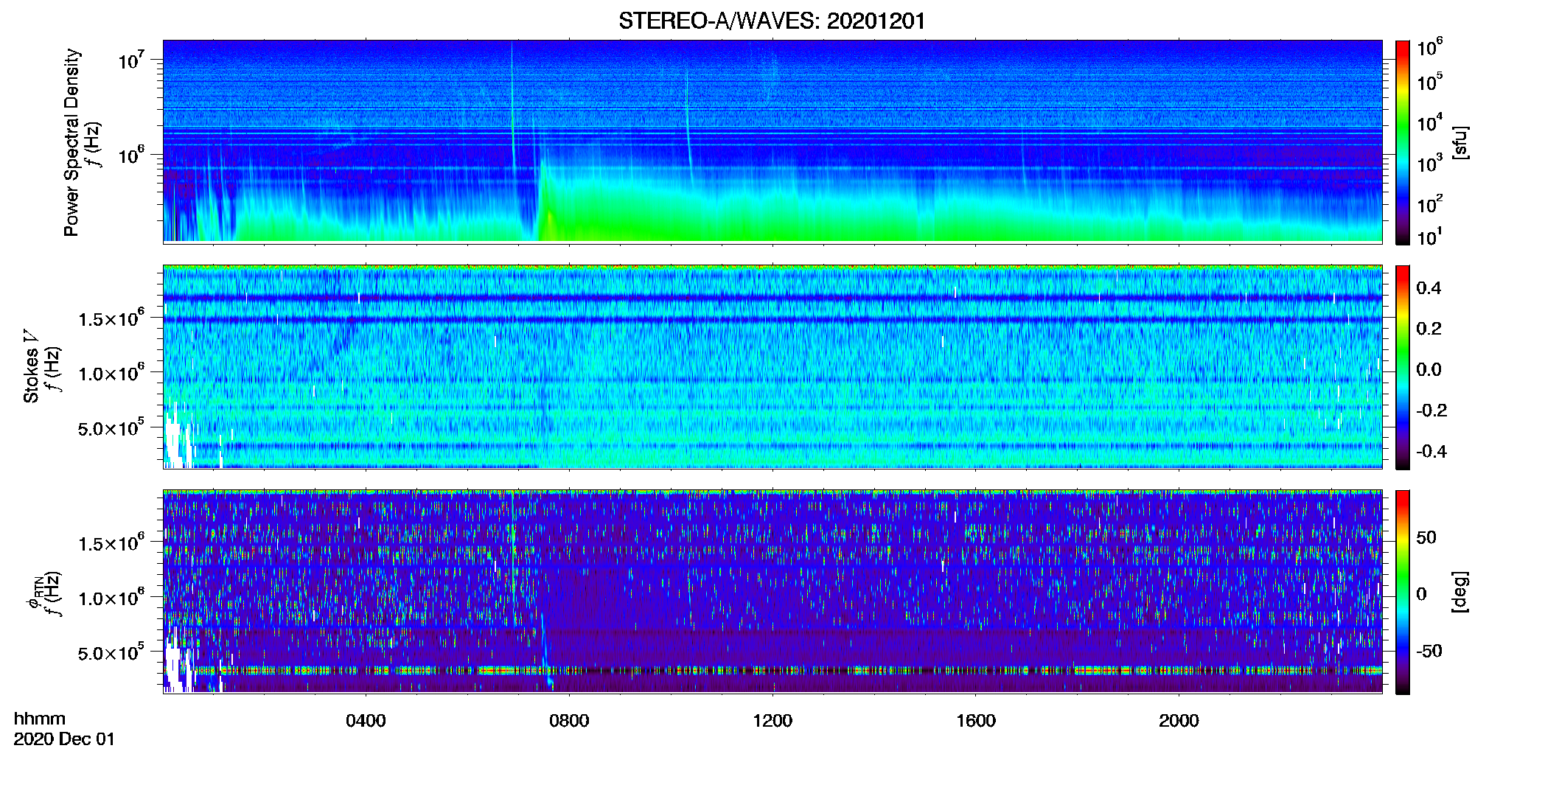
Task: Click the Stokes V colorbar
Action: tap(1403, 367)
